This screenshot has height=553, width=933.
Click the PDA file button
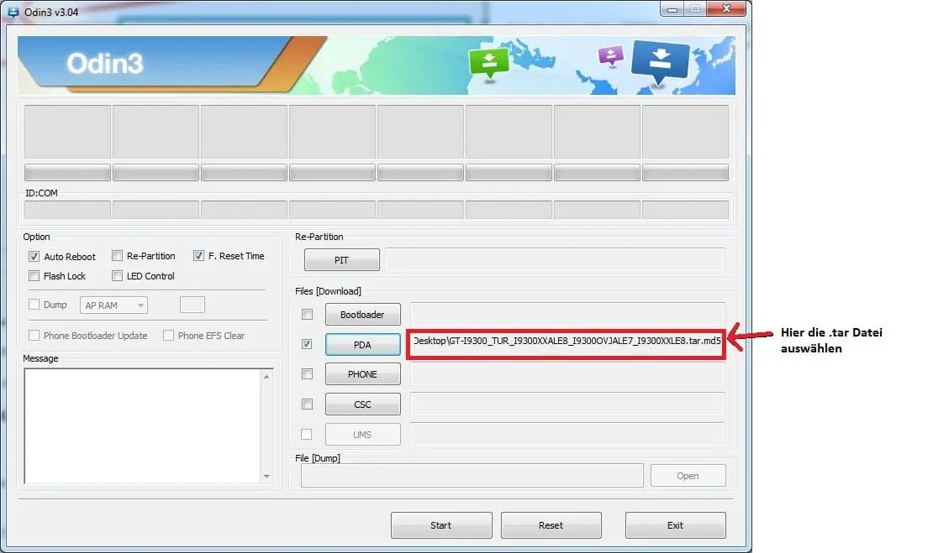point(362,345)
